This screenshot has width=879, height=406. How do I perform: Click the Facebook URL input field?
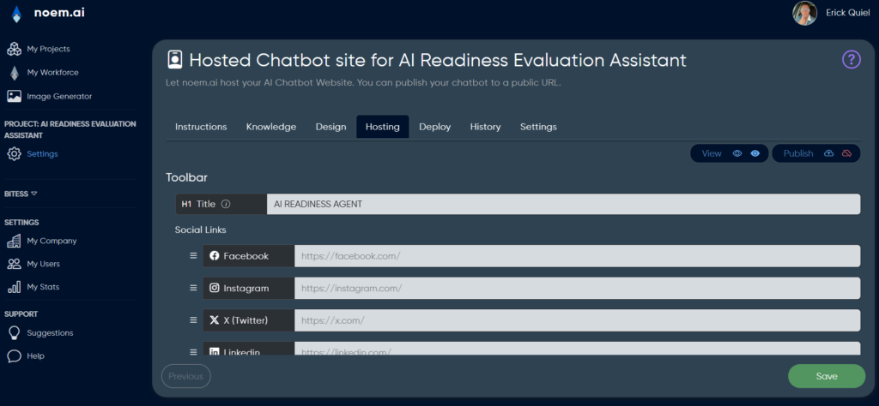click(x=578, y=256)
